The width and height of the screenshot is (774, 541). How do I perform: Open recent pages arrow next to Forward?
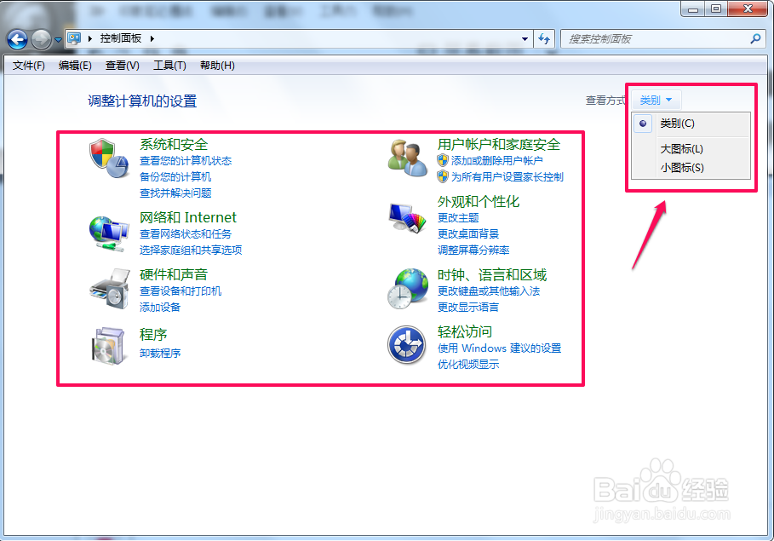[x=58, y=39]
